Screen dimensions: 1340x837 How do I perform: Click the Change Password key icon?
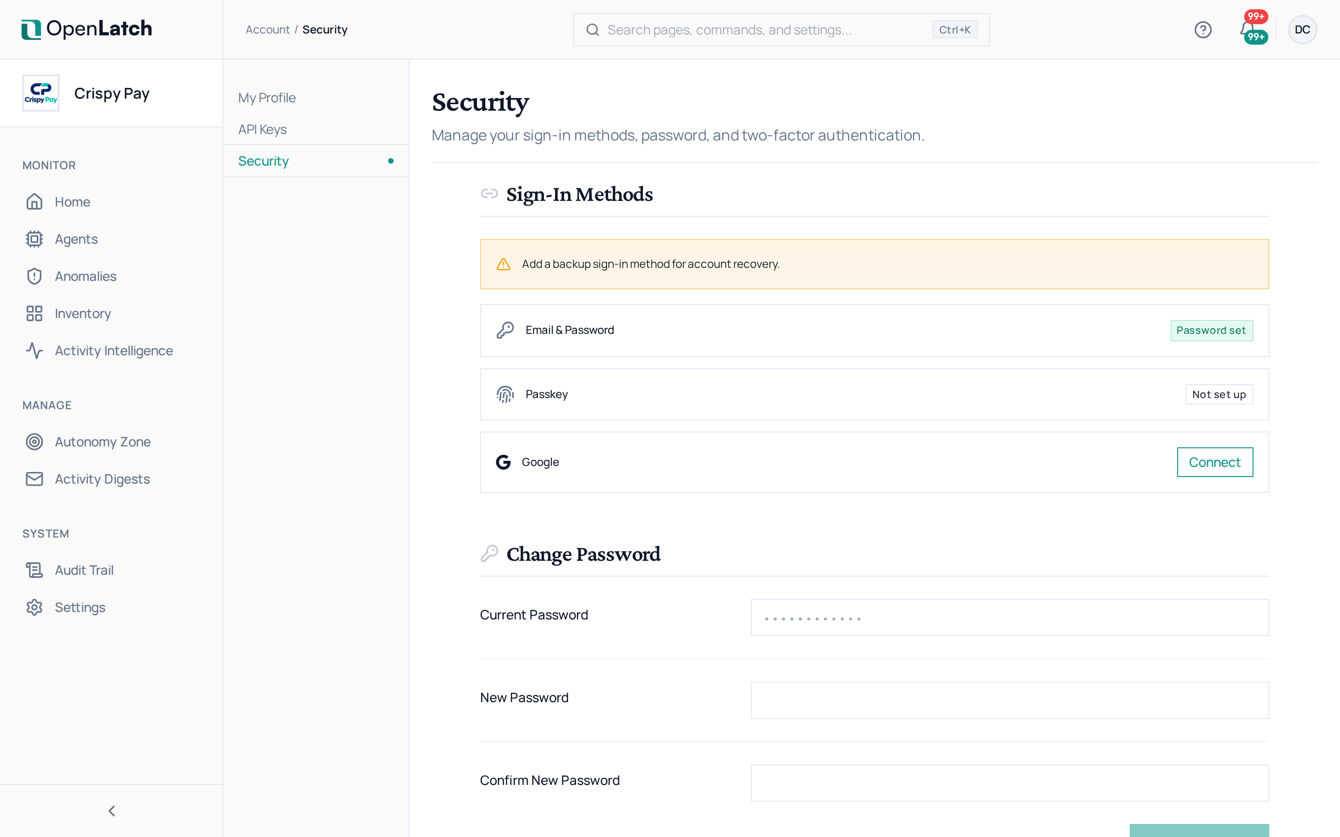click(489, 553)
